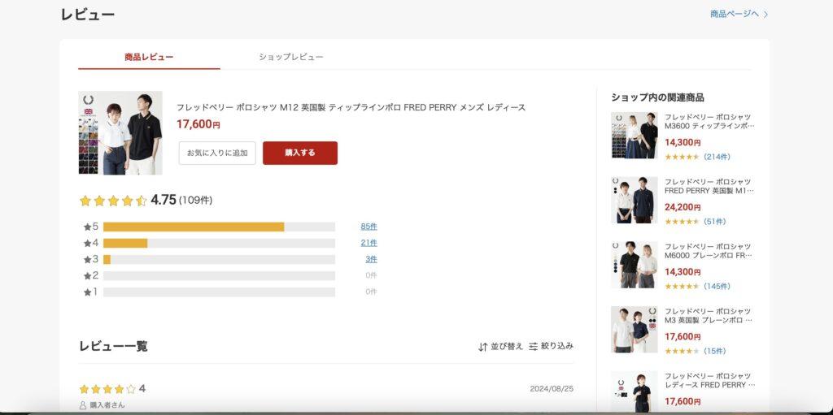
Task: Open the レディース FRED PERRY product title
Action: (x=709, y=381)
